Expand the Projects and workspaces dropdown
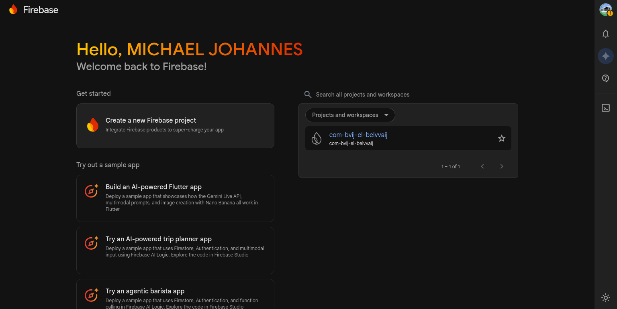 350,115
